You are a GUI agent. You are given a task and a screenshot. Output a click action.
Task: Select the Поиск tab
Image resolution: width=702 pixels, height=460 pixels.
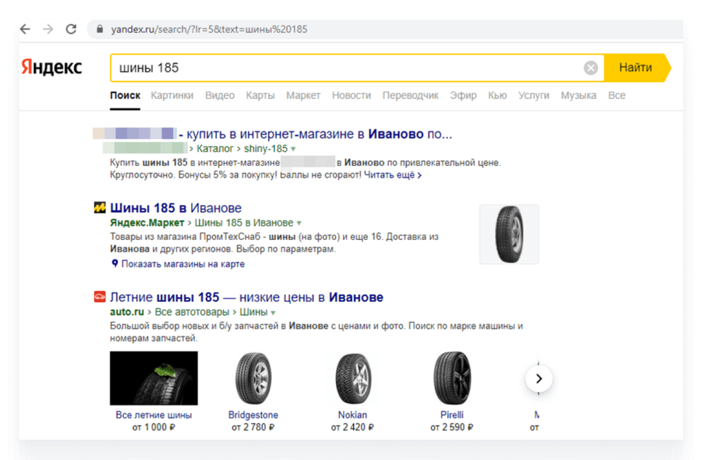tap(125, 95)
